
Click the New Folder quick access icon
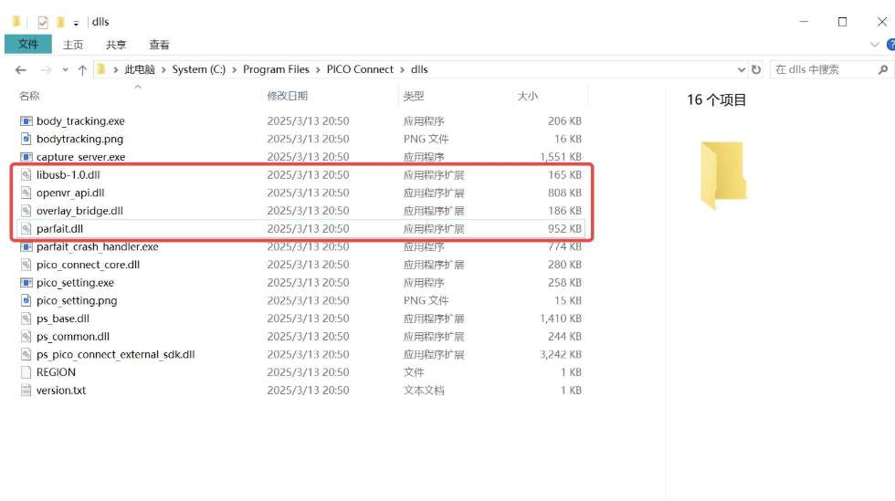(60, 22)
